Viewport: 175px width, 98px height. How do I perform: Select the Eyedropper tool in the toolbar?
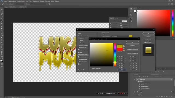[x=2, y=21]
